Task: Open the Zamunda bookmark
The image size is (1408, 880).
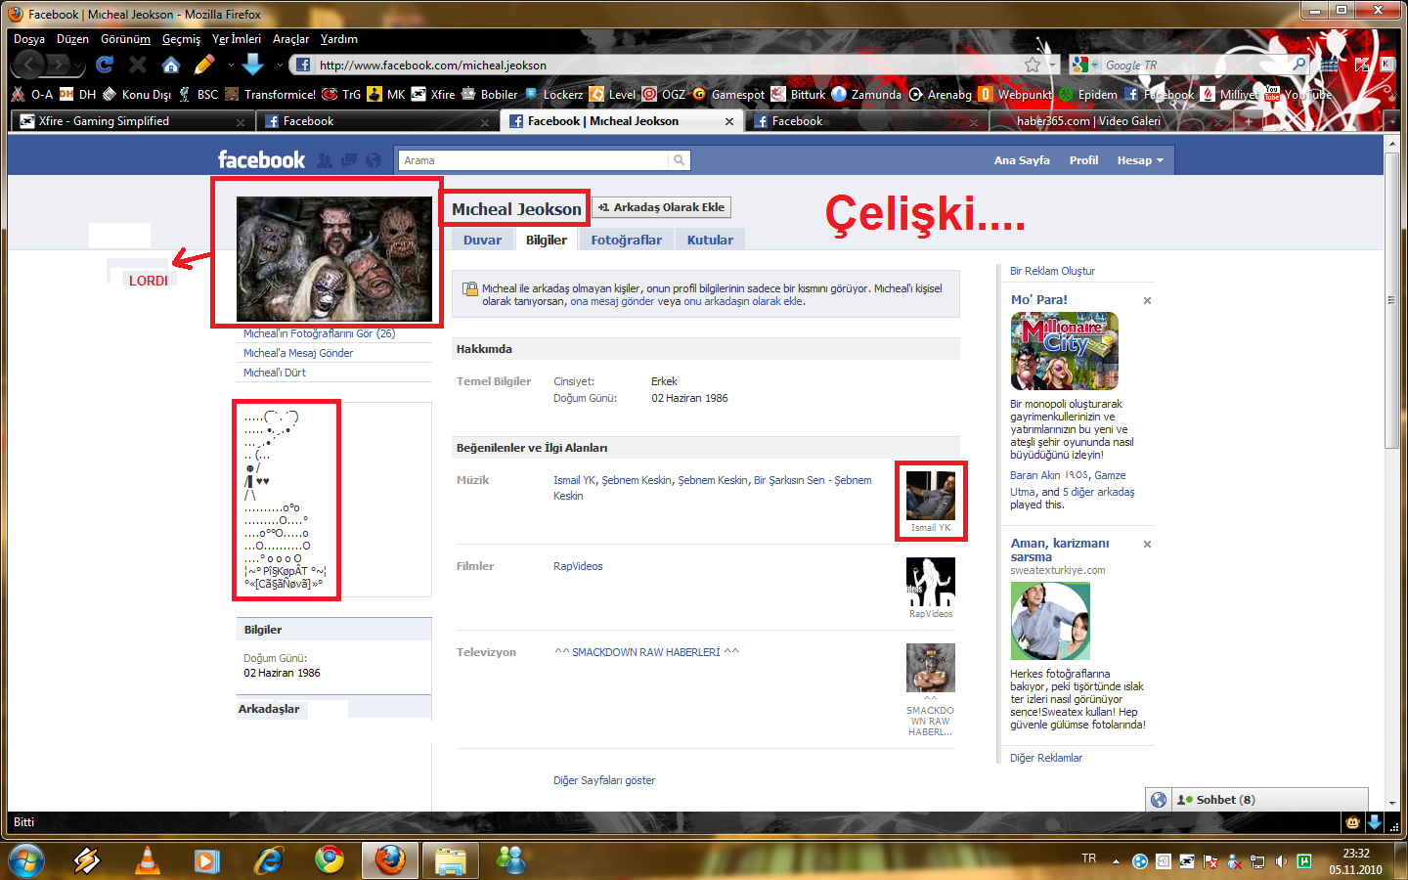Action: coord(866,95)
